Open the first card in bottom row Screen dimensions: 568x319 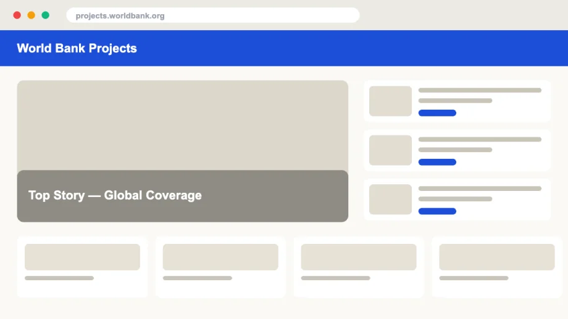[x=82, y=267]
